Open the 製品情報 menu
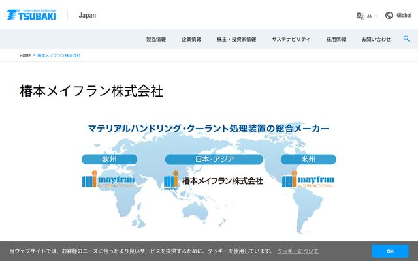 (156, 39)
